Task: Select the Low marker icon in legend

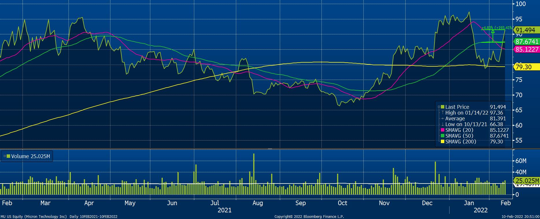Action: [x=443, y=124]
